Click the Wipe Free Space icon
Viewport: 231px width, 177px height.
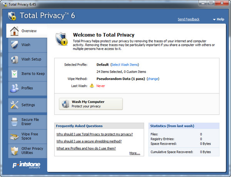(x=14, y=136)
